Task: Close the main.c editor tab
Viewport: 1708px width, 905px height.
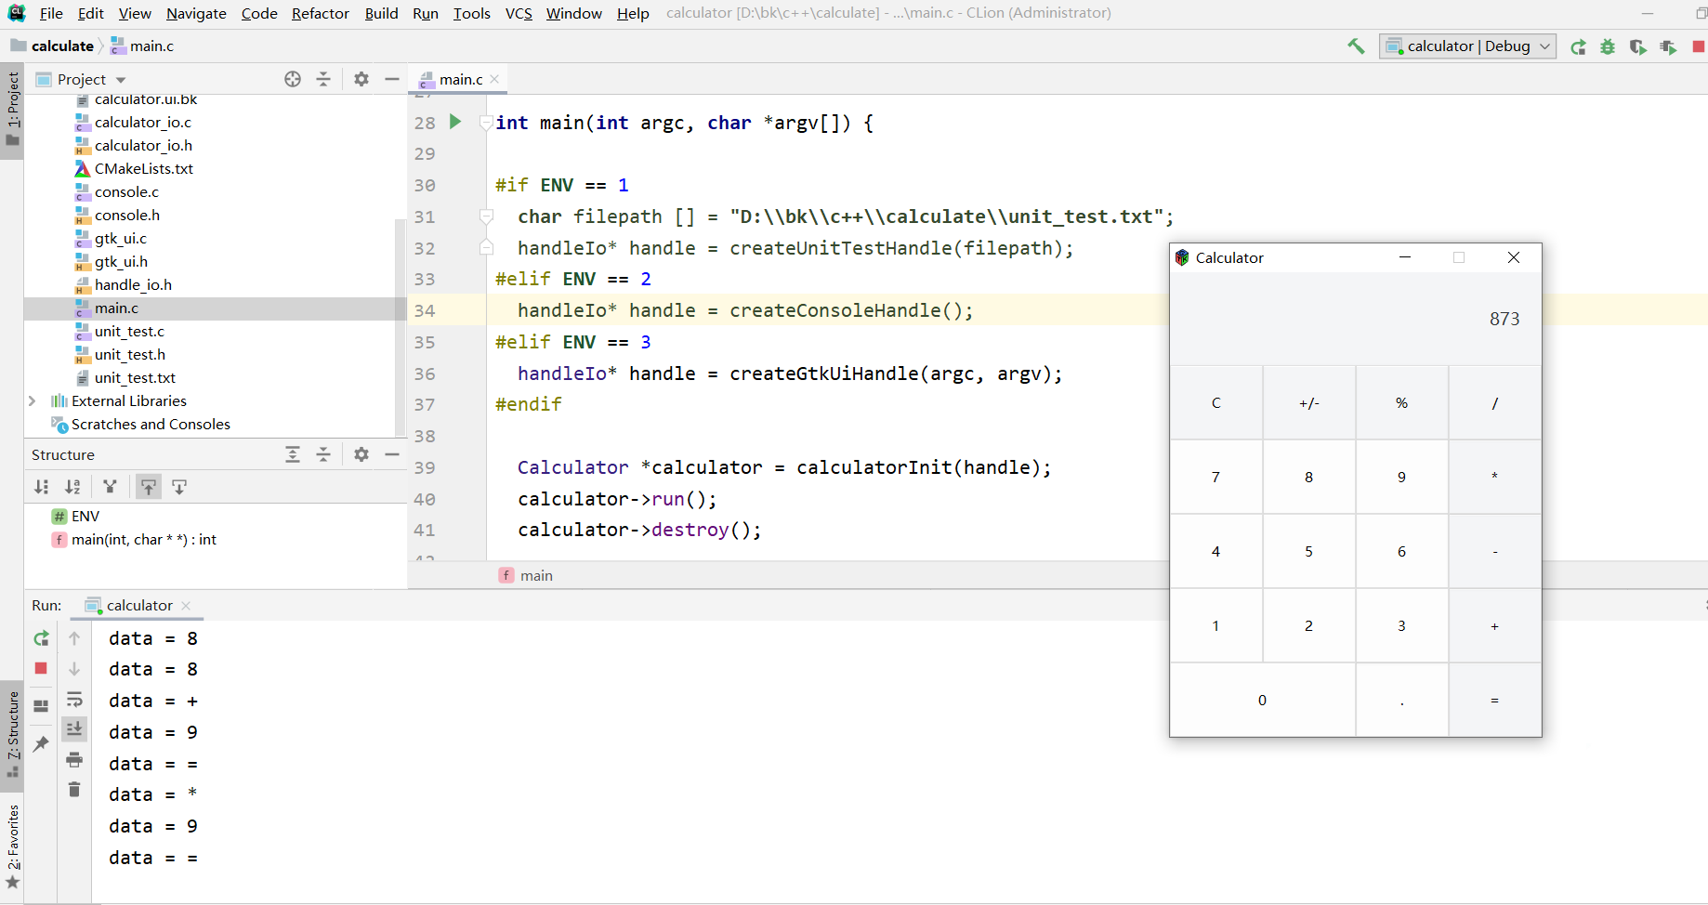Action: tap(494, 79)
